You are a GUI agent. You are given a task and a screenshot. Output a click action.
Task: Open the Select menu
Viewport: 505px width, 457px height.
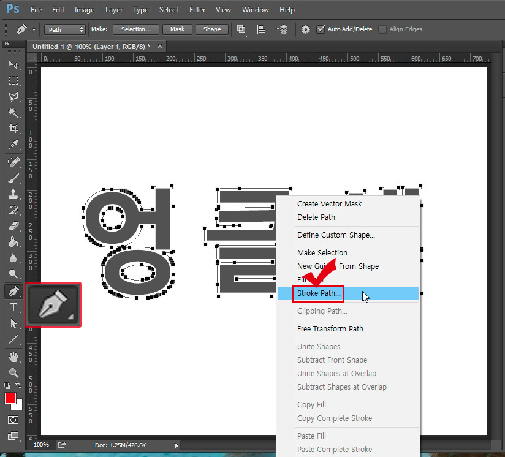click(169, 10)
